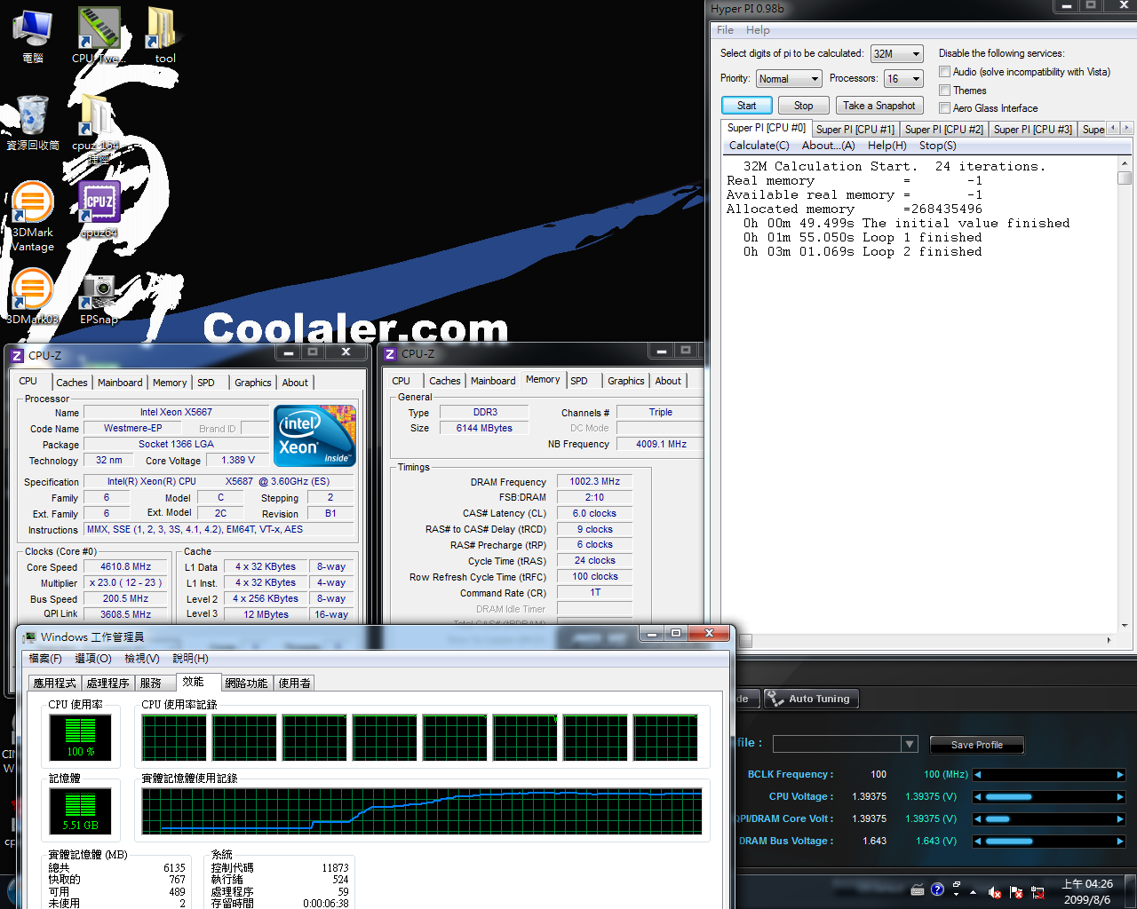Viewport: 1137px width, 909px height.
Task: Check the Themes service option
Action: pos(945,91)
